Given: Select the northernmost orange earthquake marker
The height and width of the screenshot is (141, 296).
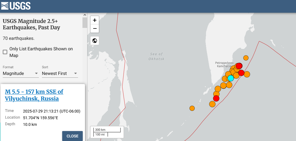Looking at the screenshot, I should tap(246, 58).
